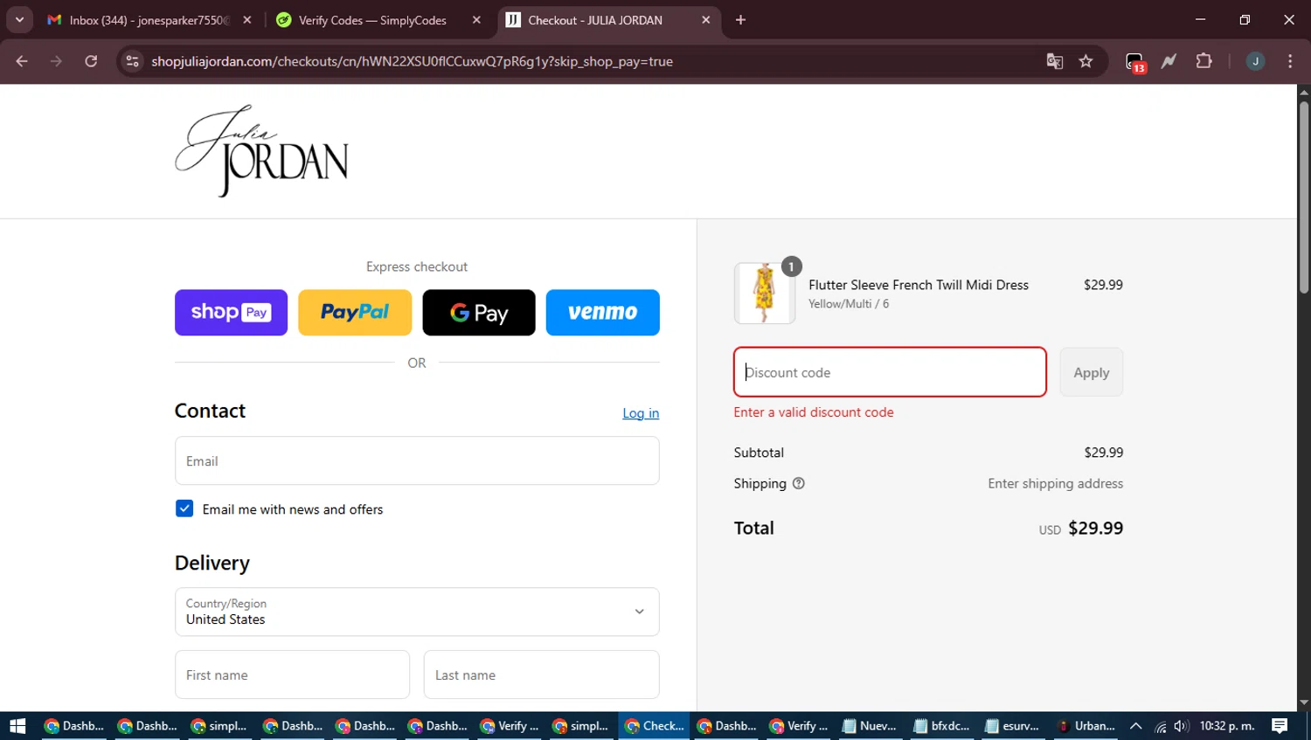
Task: Click the browser forward arrow
Action: click(x=56, y=61)
